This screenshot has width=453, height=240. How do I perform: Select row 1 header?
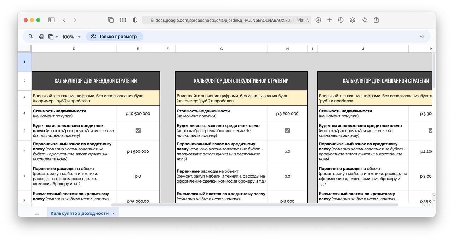24,62
